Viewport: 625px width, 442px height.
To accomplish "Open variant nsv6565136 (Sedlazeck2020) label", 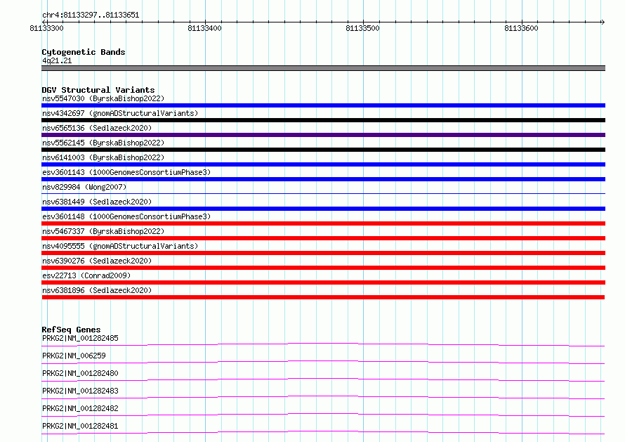I will (97, 128).
